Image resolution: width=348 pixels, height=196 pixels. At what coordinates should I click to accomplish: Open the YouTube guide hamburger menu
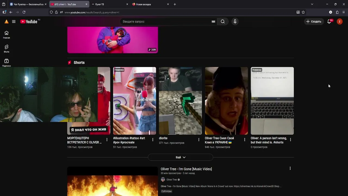click(x=14, y=22)
